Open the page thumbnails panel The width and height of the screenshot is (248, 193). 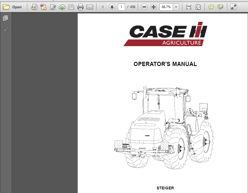click(x=6, y=18)
